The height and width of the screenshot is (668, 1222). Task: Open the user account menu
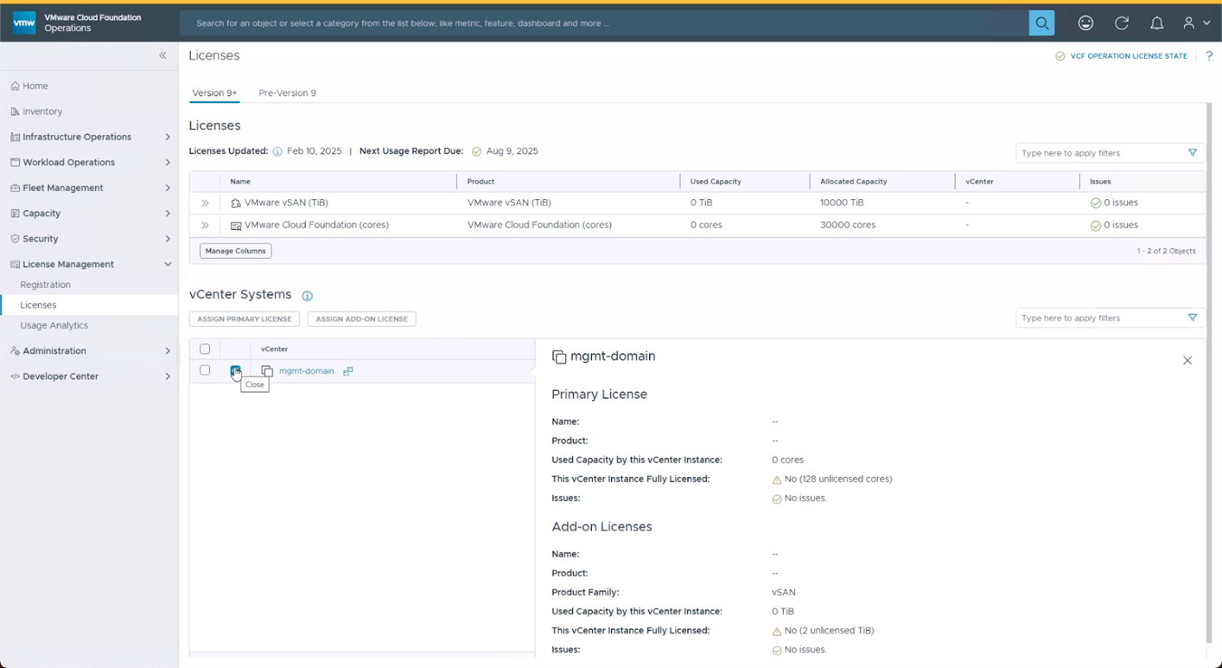[1196, 23]
